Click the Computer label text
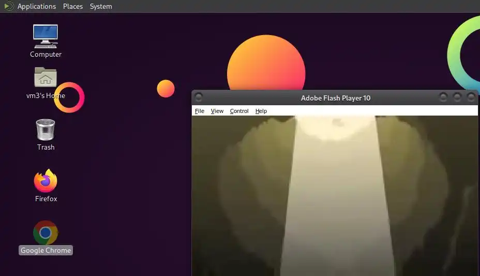This screenshot has width=480, height=276. tap(46, 54)
